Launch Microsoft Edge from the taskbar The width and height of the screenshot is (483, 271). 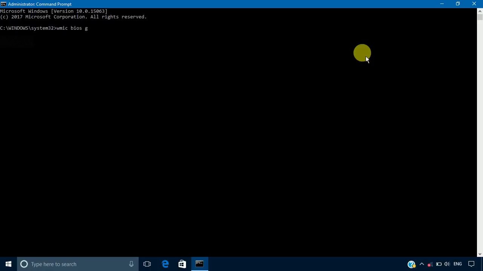[x=165, y=264]
